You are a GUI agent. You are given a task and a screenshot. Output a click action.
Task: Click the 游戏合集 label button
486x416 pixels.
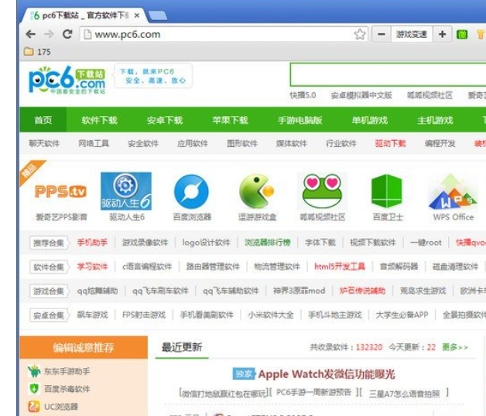point(49,292)
